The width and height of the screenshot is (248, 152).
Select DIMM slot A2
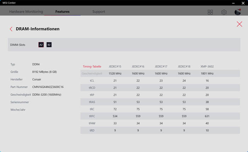(41, 45)
